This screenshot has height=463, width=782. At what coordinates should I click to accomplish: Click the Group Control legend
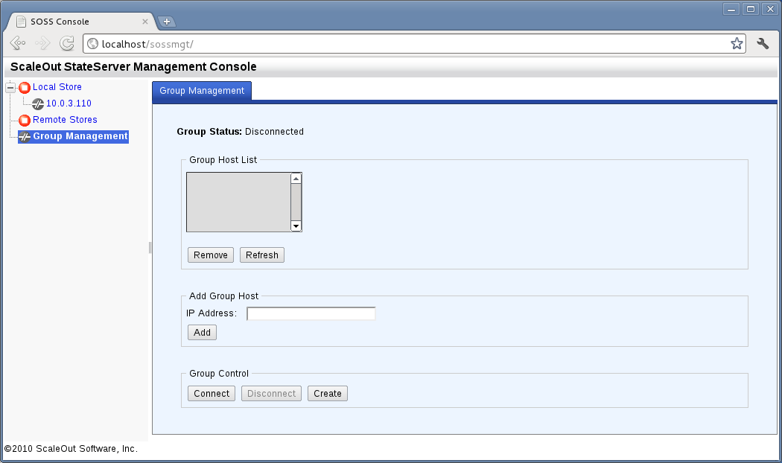coord(219,374)
